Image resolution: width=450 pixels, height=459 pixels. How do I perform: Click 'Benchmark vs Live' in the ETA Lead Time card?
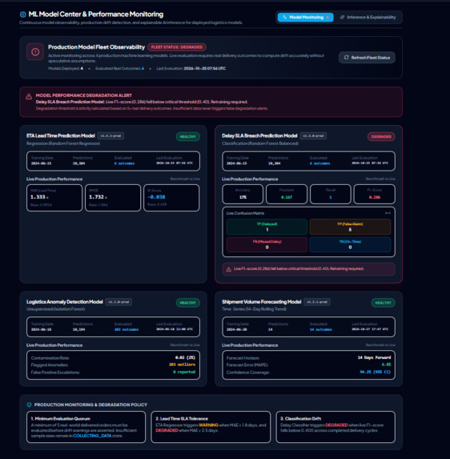[185, 179]
